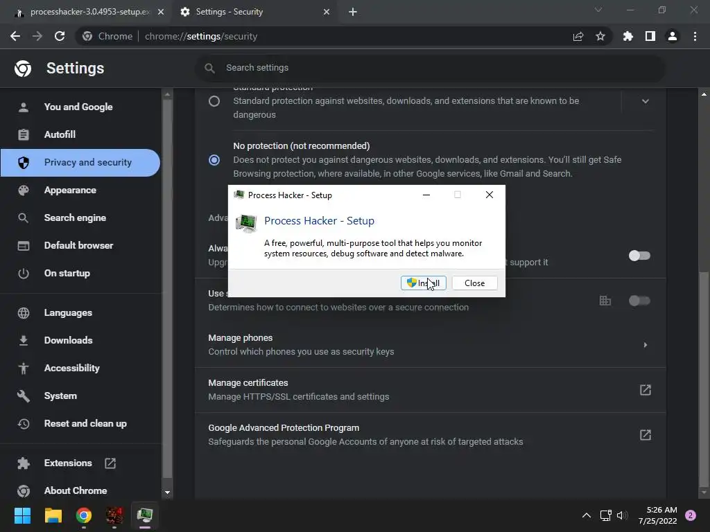The width and height of the screenshot is (710, 532).
Task: Click the Appearance palette icon
Action: point(23,190)
